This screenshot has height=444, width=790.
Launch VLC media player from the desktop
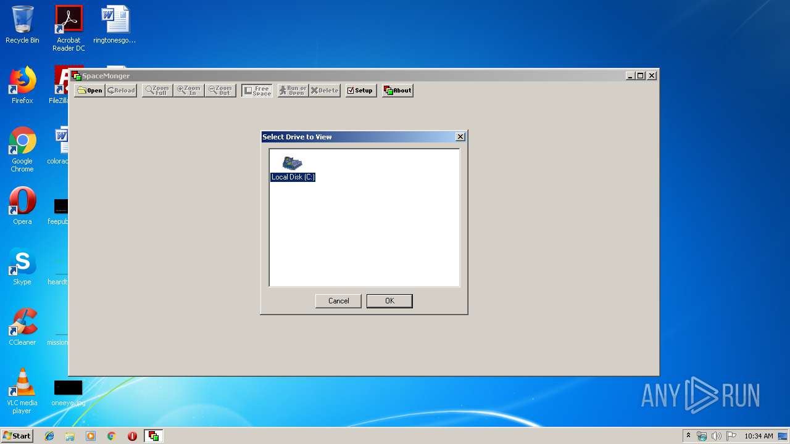(x=22, y=391)
